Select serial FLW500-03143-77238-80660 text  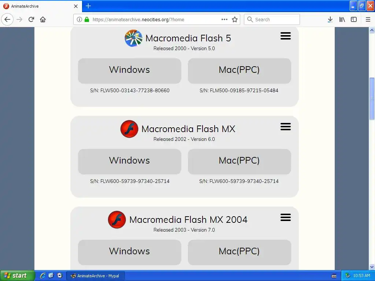tap(135, 90)
